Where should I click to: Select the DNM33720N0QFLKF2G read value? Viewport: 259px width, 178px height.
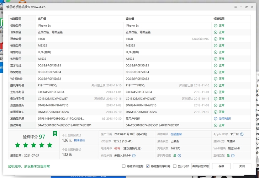click(141, 112)
